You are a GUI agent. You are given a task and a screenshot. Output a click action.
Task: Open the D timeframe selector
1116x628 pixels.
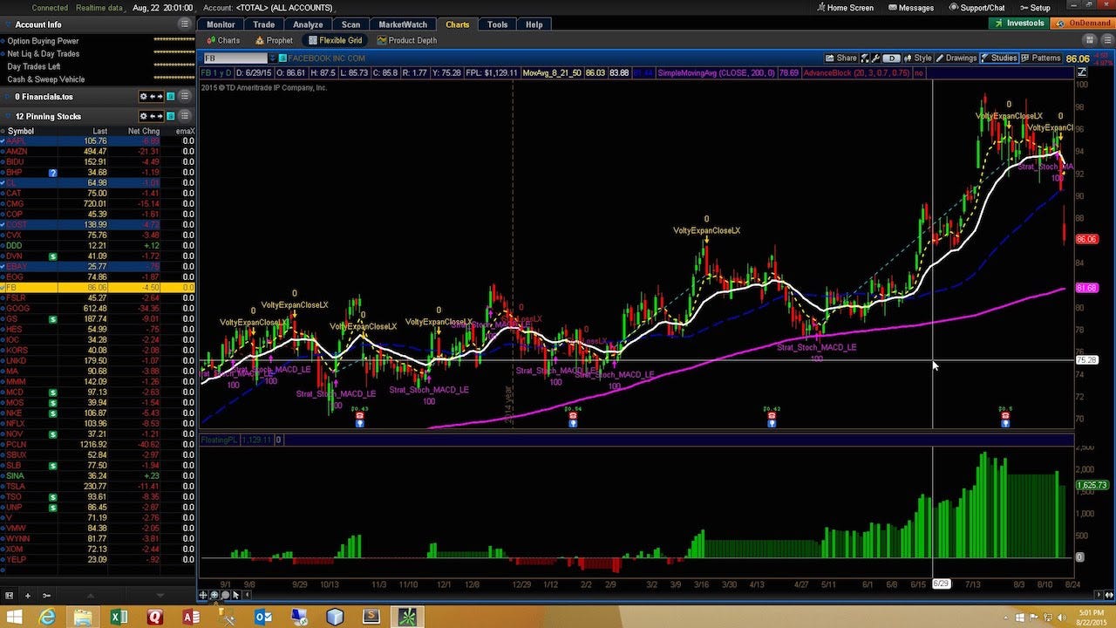(892, 58)
